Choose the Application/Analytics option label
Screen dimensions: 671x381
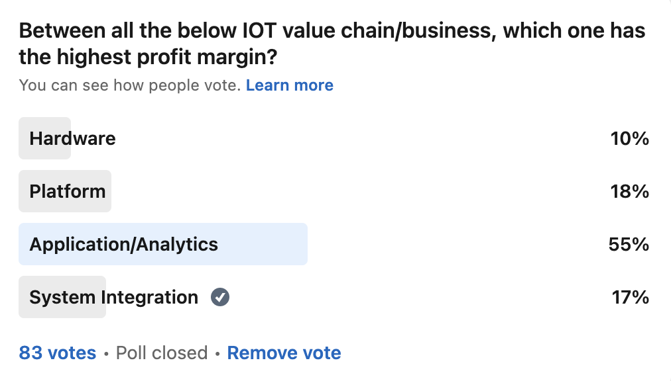click(x=123, y=244)
